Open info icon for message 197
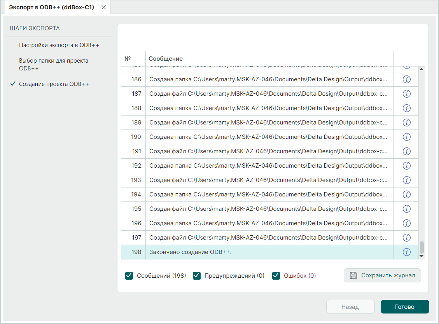The height and width of the screenshot is (324, 439). 406,238
